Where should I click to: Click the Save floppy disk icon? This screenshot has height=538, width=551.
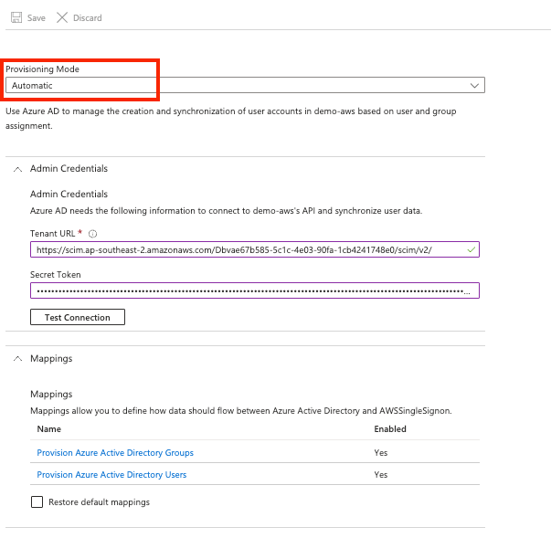pyautogui.click(x=16, y=17)
